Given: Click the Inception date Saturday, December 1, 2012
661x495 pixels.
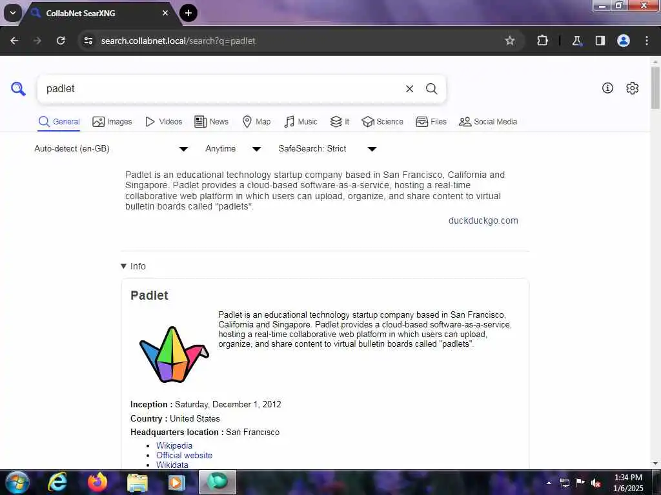Looking at the screenshot, I should click(228, 405).
